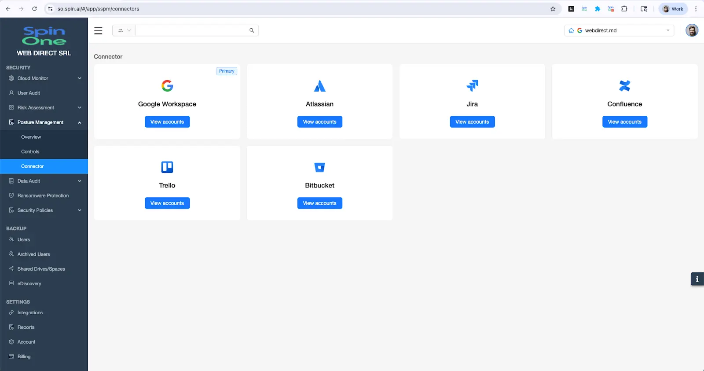This screenshot has height=371, width=704.
Task: Click the Trello logo icon
Action: click(x=167, y=167)
